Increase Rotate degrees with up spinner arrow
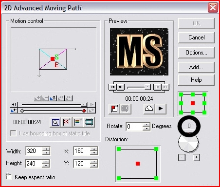220x187 pixels. tap(147, 125)
